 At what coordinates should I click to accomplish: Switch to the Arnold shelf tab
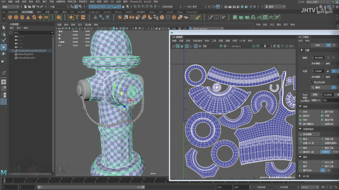point(107,12)
